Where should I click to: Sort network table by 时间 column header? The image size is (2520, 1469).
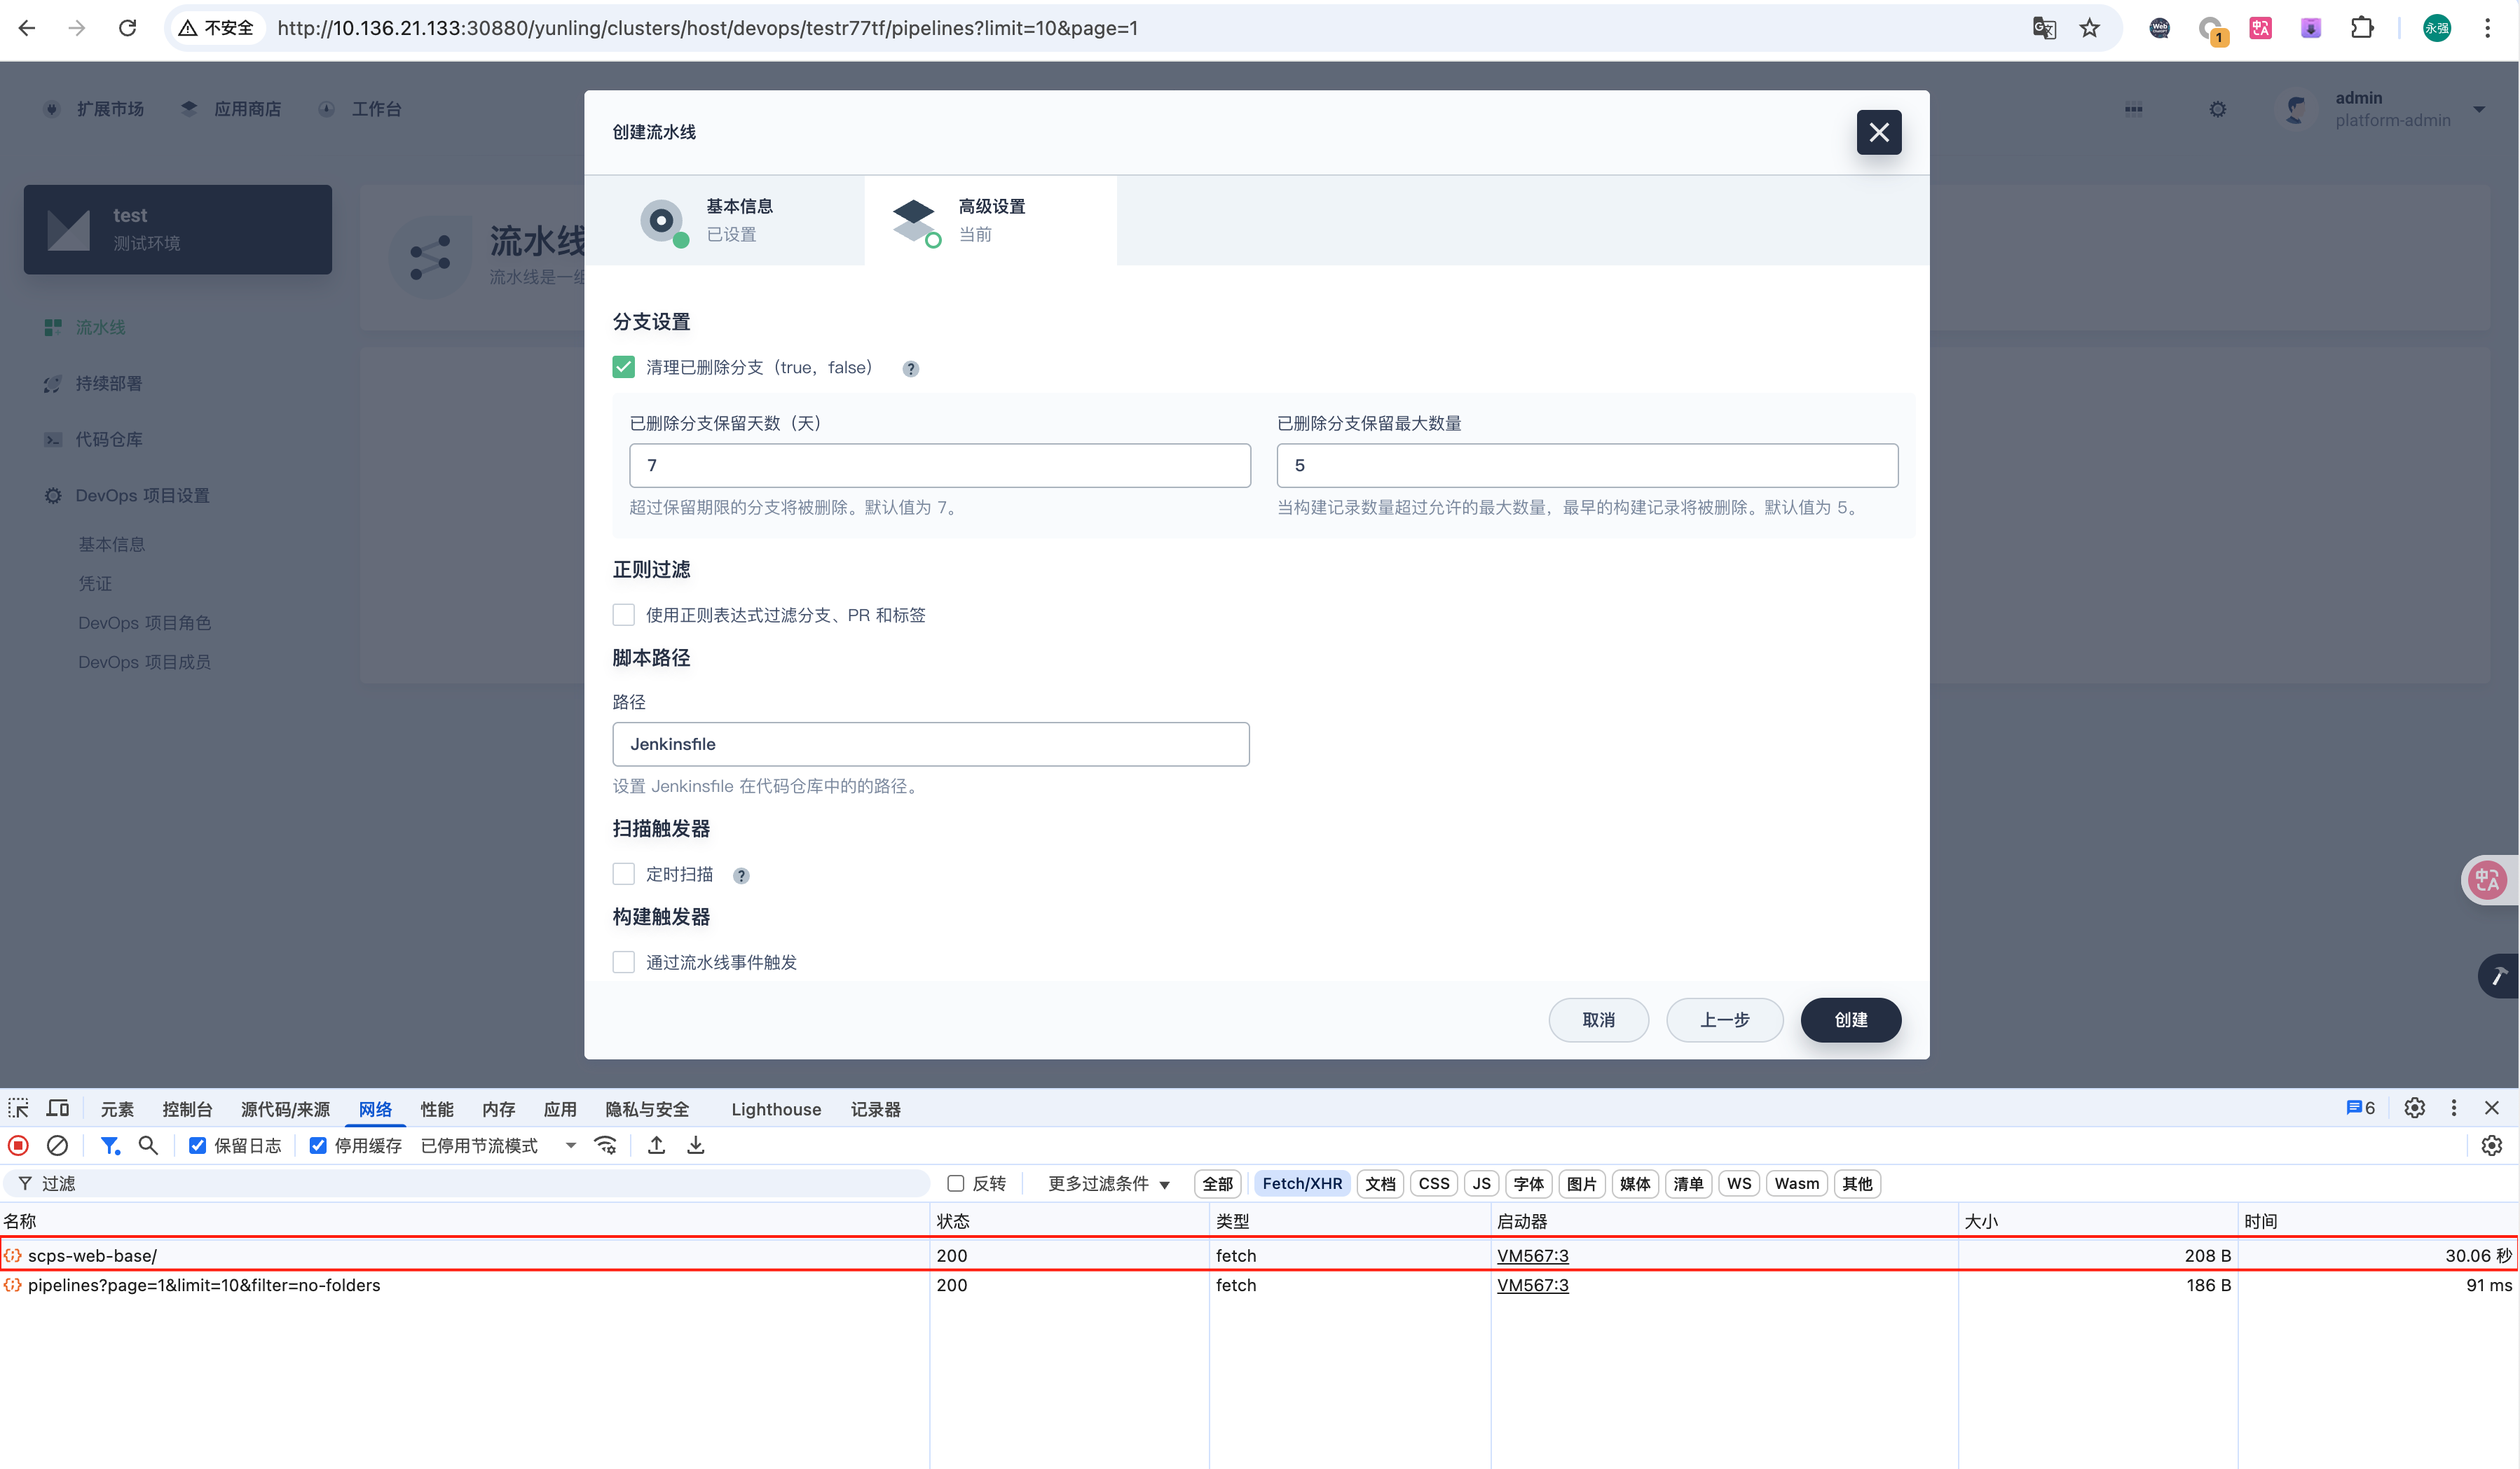click(2376, 1221)
